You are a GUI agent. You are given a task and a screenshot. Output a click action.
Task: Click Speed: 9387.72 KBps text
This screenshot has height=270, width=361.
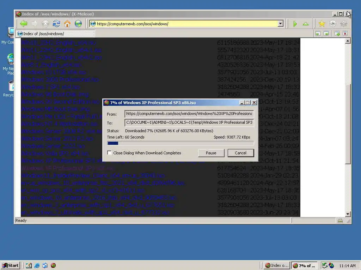click(x=232, y=137)
